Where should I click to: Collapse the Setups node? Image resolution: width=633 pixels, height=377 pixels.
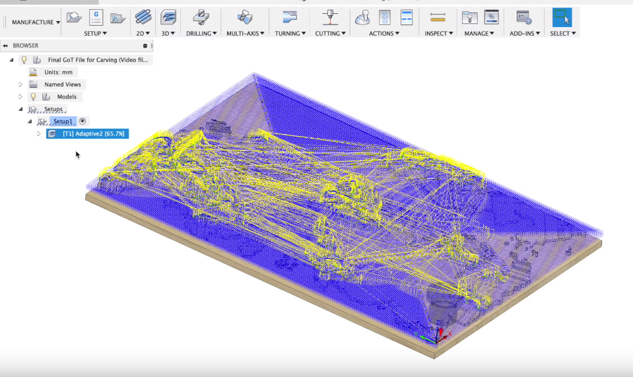click(x=20, y=109)
